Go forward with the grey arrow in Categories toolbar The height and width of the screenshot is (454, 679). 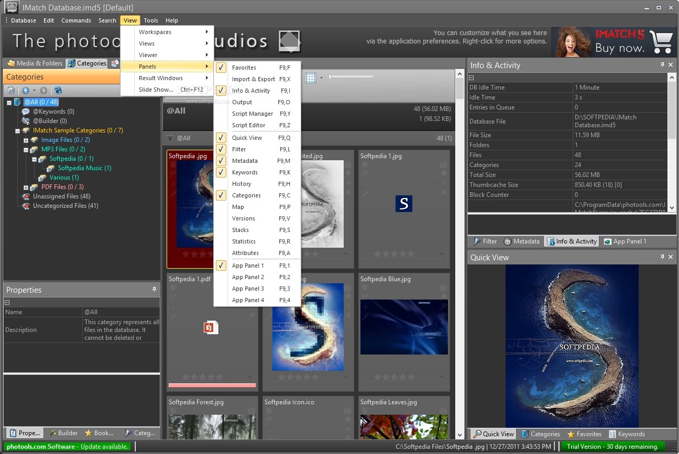coord(43,91)
